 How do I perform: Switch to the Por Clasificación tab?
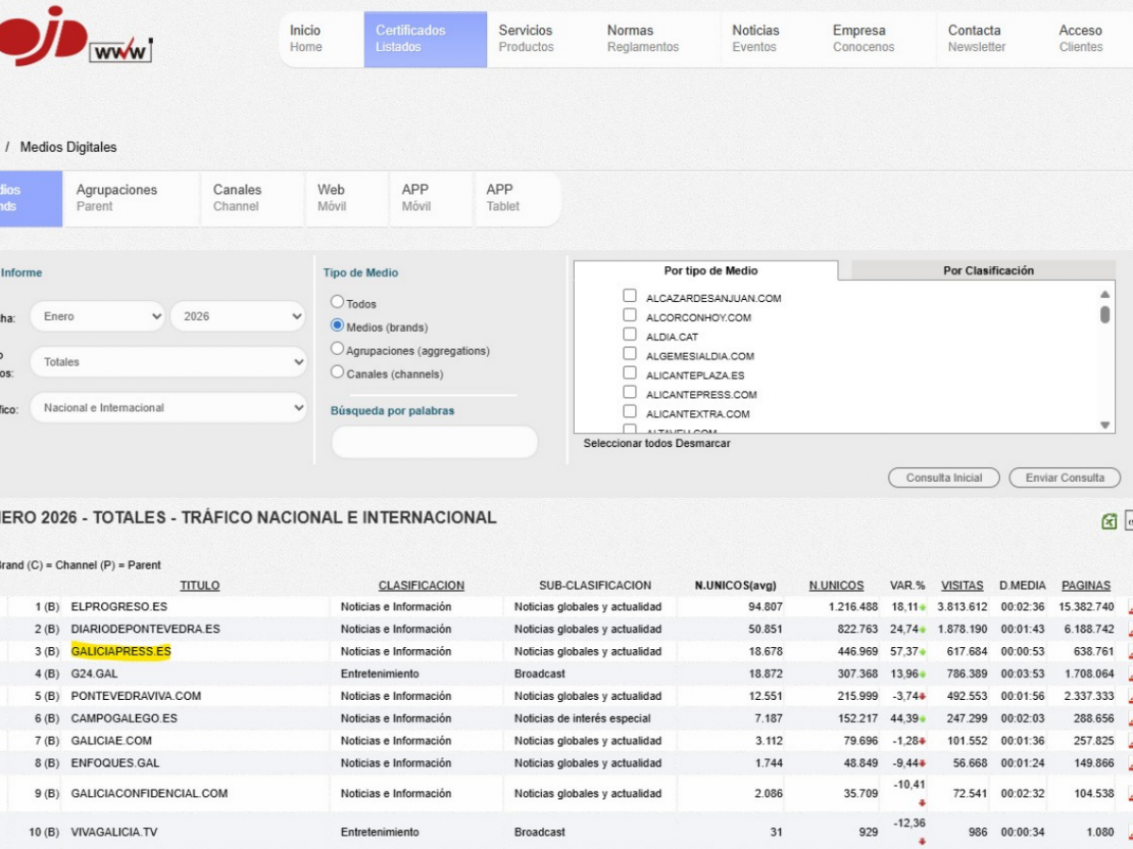[x=988, y=271]
